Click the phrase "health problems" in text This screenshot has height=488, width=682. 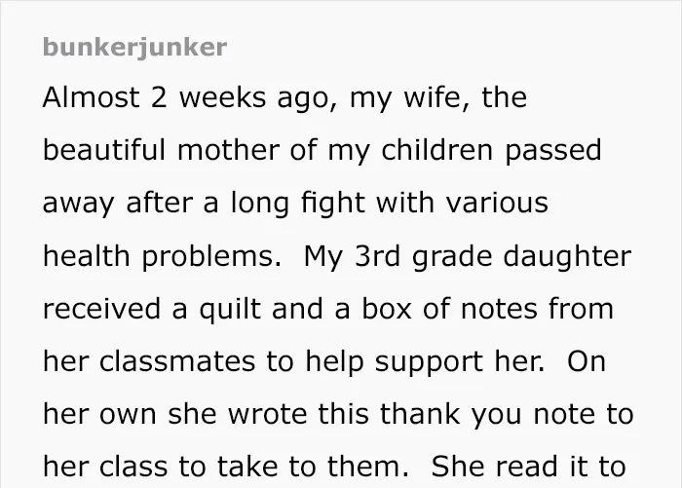(x=162, y=256)
